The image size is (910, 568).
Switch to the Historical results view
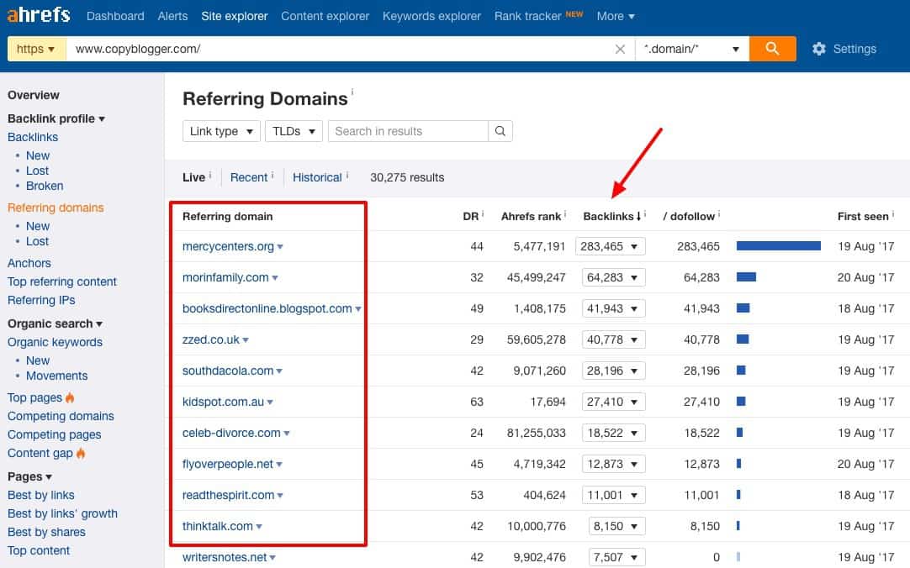[317, 177]
